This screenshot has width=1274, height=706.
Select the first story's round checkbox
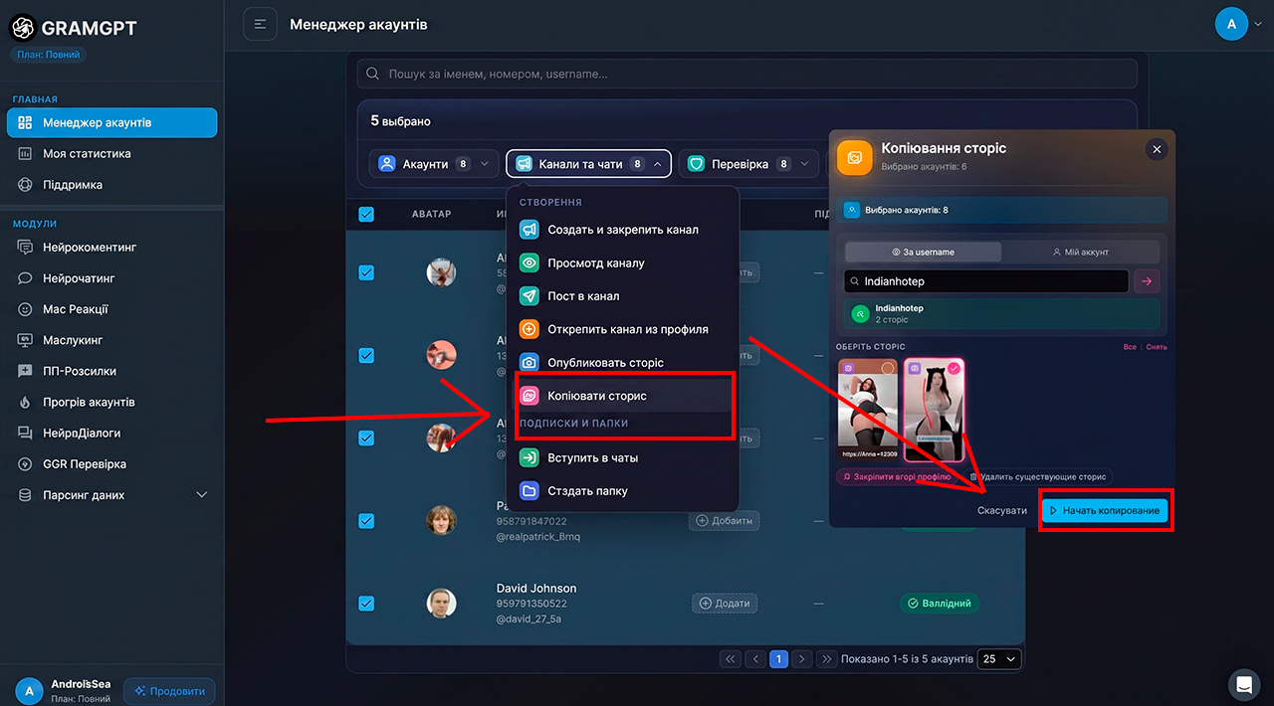click(x=888, y=368)
